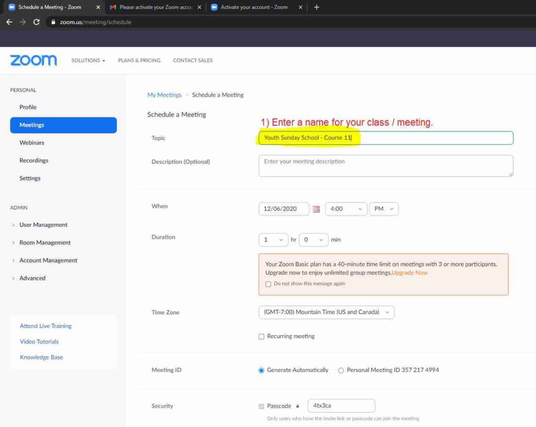Image resolution: width=536 pixels, height=427 pixels.
Task: Select Personal Meeting ID radio option
Action: point(341,370)
